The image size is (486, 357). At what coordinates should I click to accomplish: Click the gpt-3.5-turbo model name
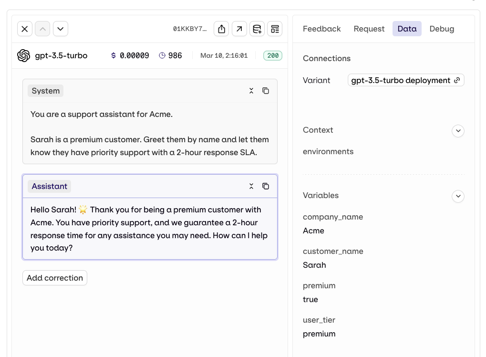61,55
